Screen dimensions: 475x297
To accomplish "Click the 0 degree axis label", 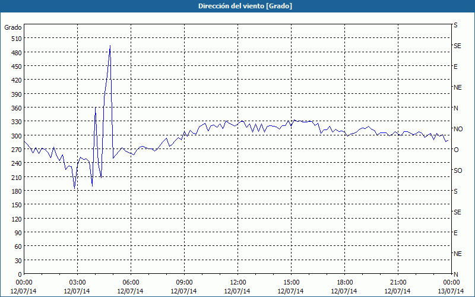I will click(20, 274).
